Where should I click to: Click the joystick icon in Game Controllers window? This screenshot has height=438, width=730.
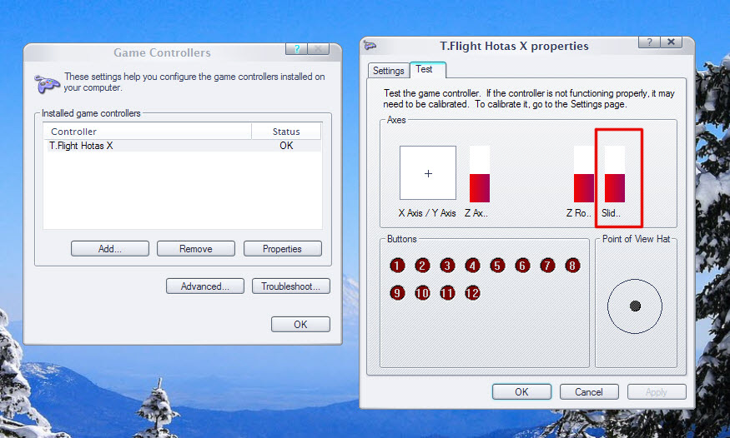click(x=47, y=83)
